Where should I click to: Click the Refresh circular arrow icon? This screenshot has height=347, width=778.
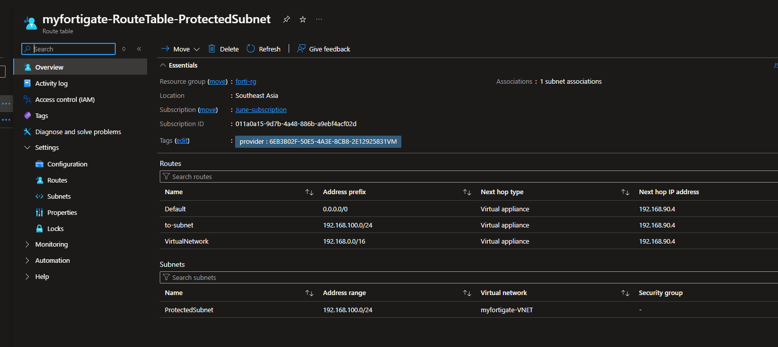pos(251,48)
